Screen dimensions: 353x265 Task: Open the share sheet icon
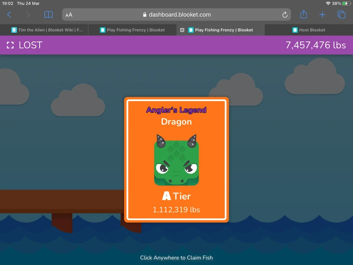tap(303, 14)
